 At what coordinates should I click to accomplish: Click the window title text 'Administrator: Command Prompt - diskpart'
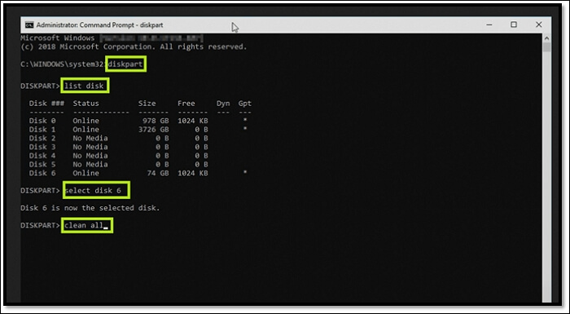coord(99,25)
